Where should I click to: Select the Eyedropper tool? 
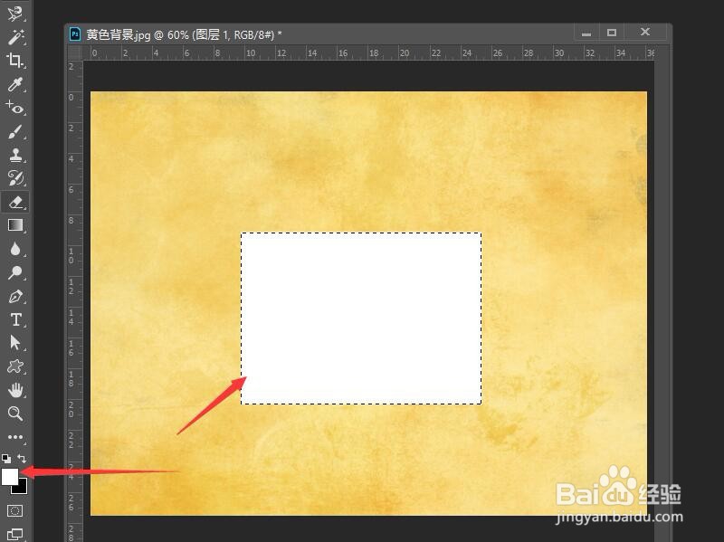(15, 84)
